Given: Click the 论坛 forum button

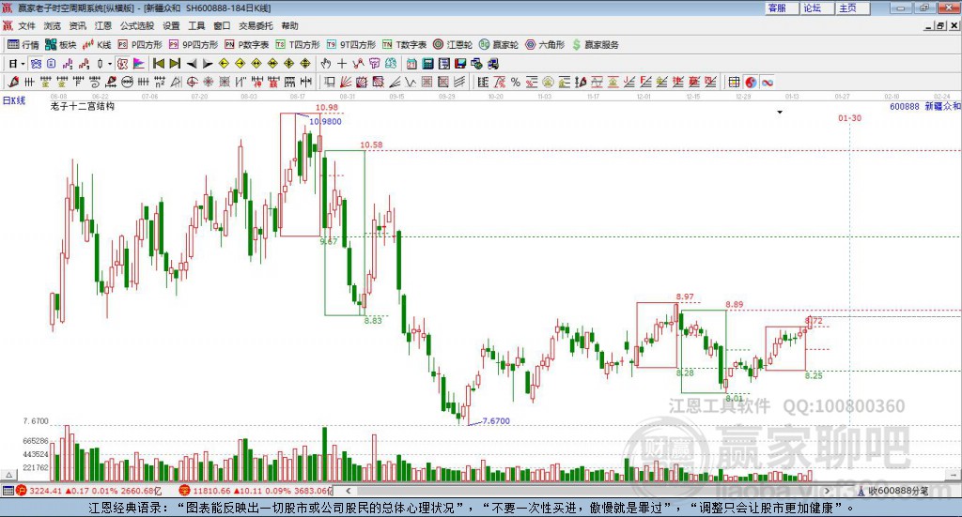Looking at the screenshot, I should click(x=817, y=8).
